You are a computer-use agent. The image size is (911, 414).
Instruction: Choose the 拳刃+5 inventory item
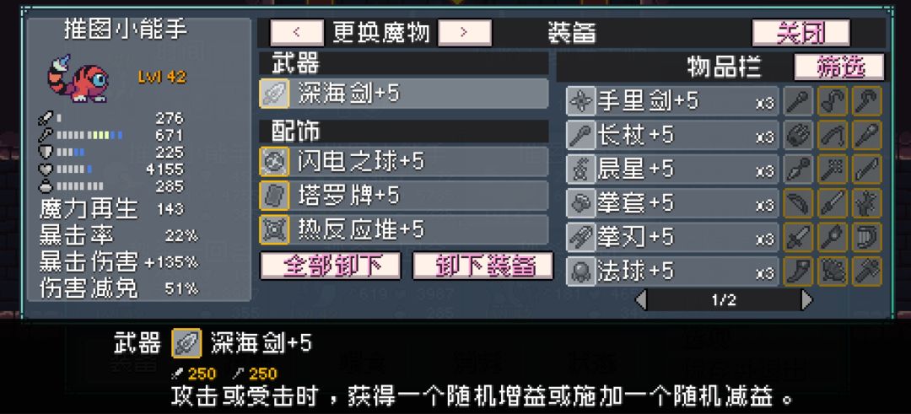coord(672,238)
